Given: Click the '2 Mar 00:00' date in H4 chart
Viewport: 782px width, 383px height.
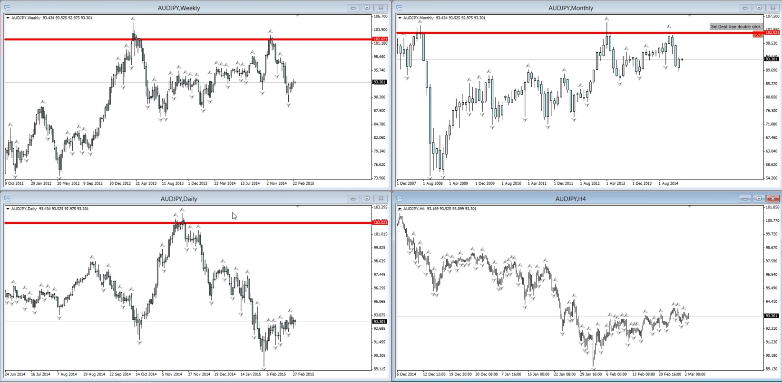Looking at the screenshot, I should point(695,374).
